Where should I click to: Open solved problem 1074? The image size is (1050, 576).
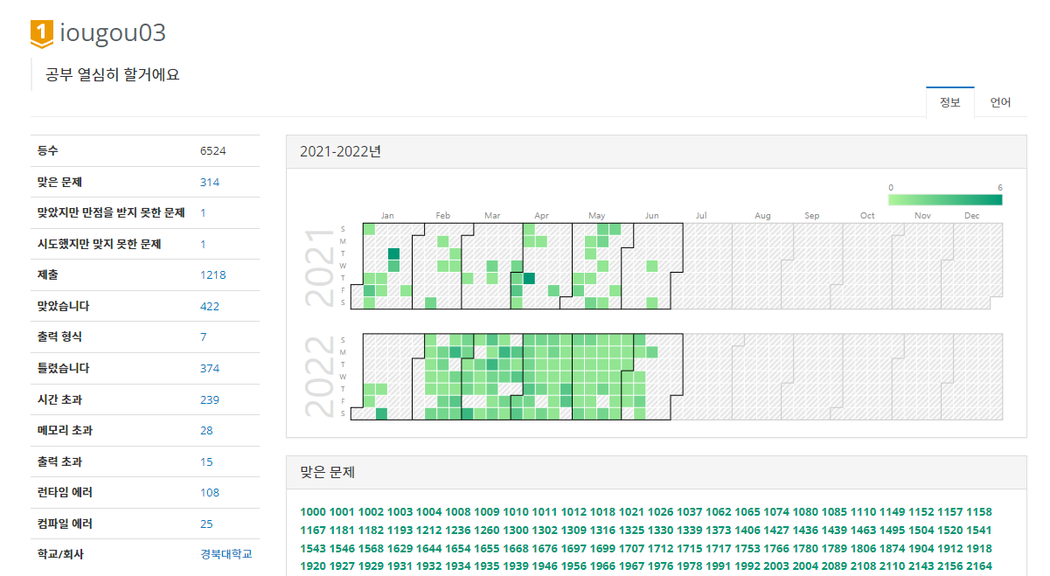click(777, 512)
